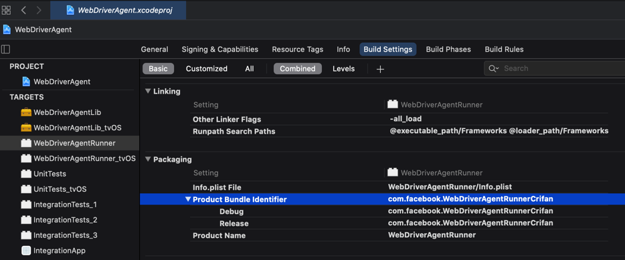The height and width of the screenshot is (260, 625).
Task: Select the Build Settings tab
Action: pyautogui.click(x=388, y=49)
